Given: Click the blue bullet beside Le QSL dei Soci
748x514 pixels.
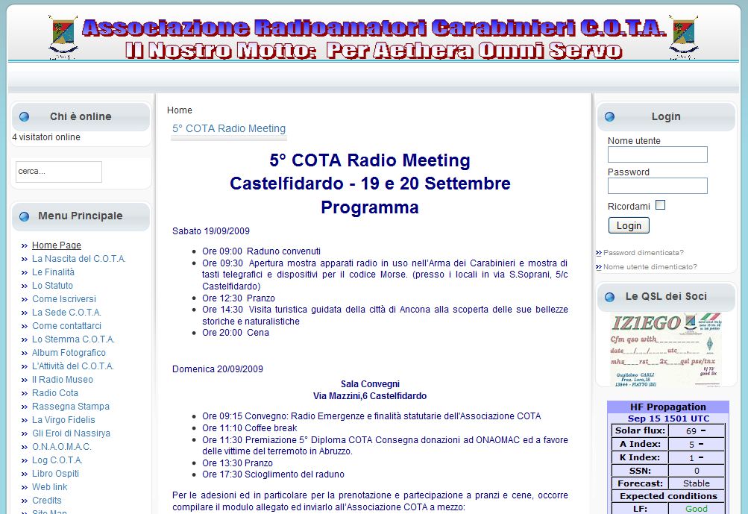Looking at the screenshot, I should point(609,297).
